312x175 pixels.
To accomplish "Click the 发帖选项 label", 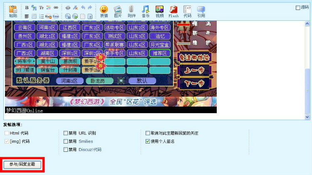I will [x=12, y=125].
